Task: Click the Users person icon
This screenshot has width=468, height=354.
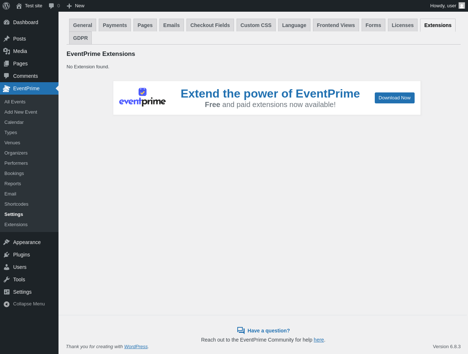Action: tap(7, 267)
